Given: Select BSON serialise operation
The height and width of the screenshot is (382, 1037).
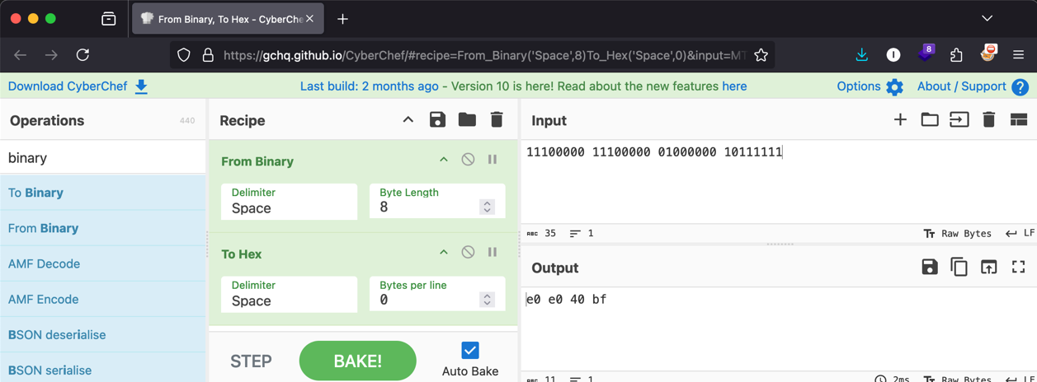Looking at the screenshot, I should [x=103, y=369].
